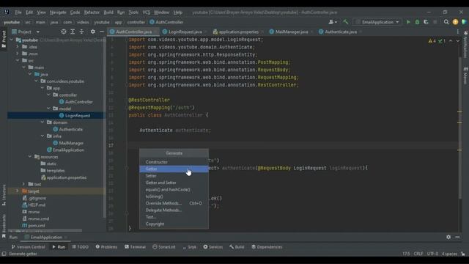The image size is (469, 264).
Task: Open EmailApplication run configuration dropdown
Action: (x=377, y=22)
